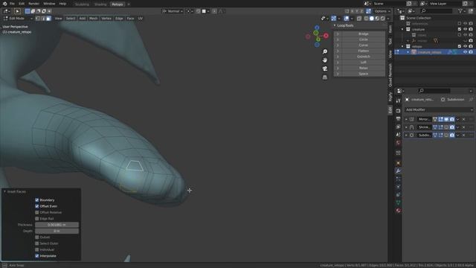Collapse Inset Faces operator panel

pyautogui.click(x=5, y=192)
